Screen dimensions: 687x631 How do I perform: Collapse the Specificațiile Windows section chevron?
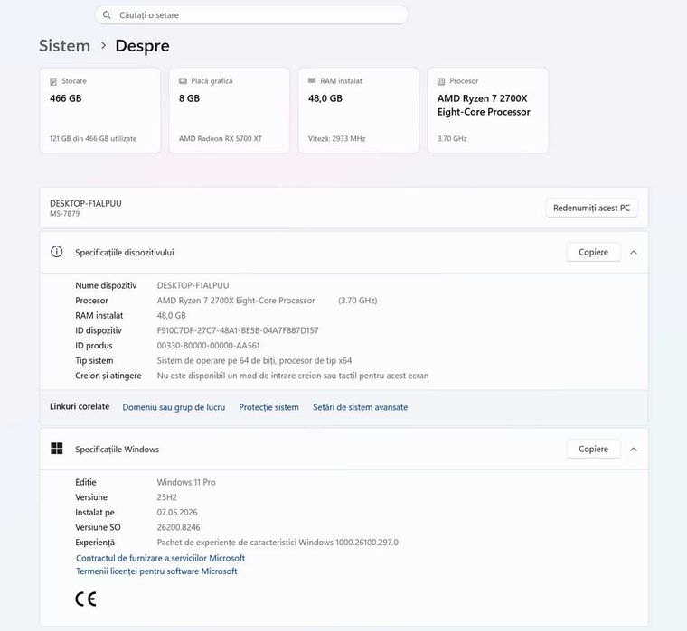click(x=634, y=450)
